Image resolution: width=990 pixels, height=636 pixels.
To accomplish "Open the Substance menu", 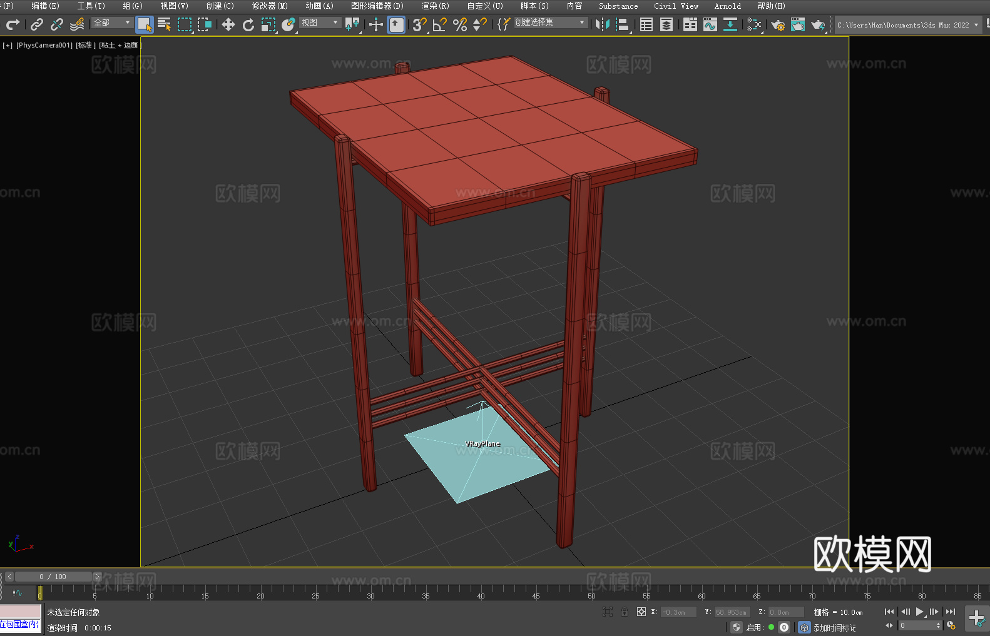I will click(618, 6).
